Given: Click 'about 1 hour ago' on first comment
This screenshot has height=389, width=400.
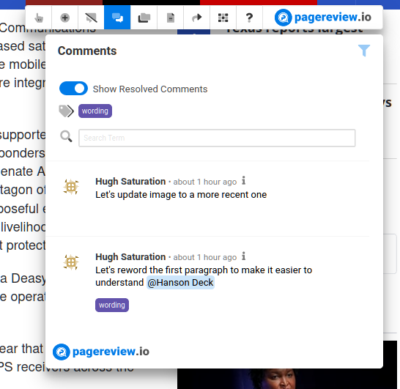Looking at the screenshot, I should click(x=205, y=182).
